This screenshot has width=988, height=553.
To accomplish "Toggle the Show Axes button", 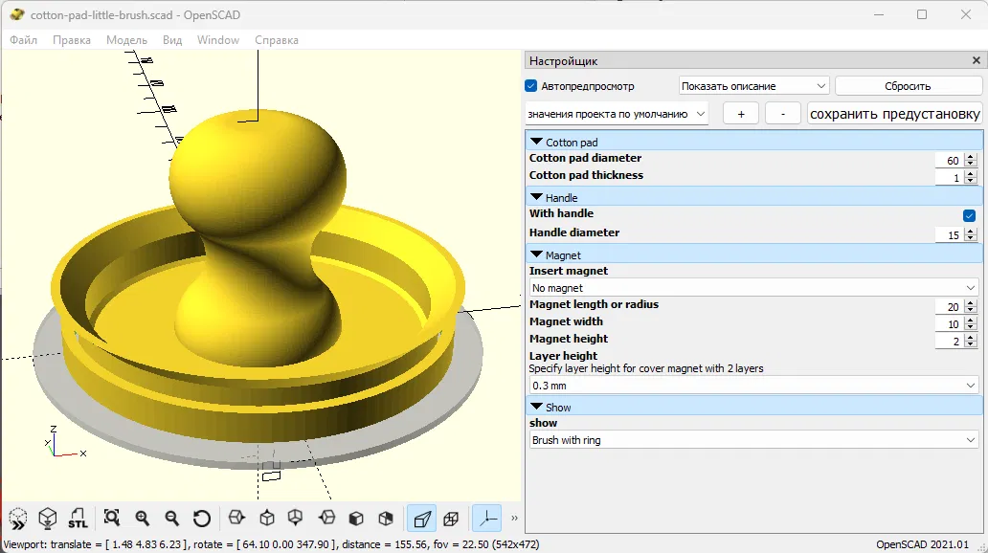I will coord(486,519).
